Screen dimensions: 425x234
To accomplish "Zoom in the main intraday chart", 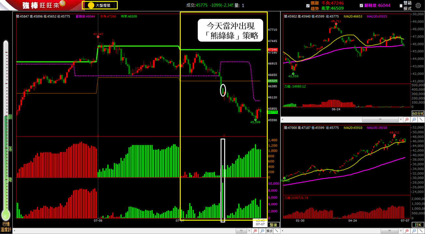I will click(x=255, y=231).
